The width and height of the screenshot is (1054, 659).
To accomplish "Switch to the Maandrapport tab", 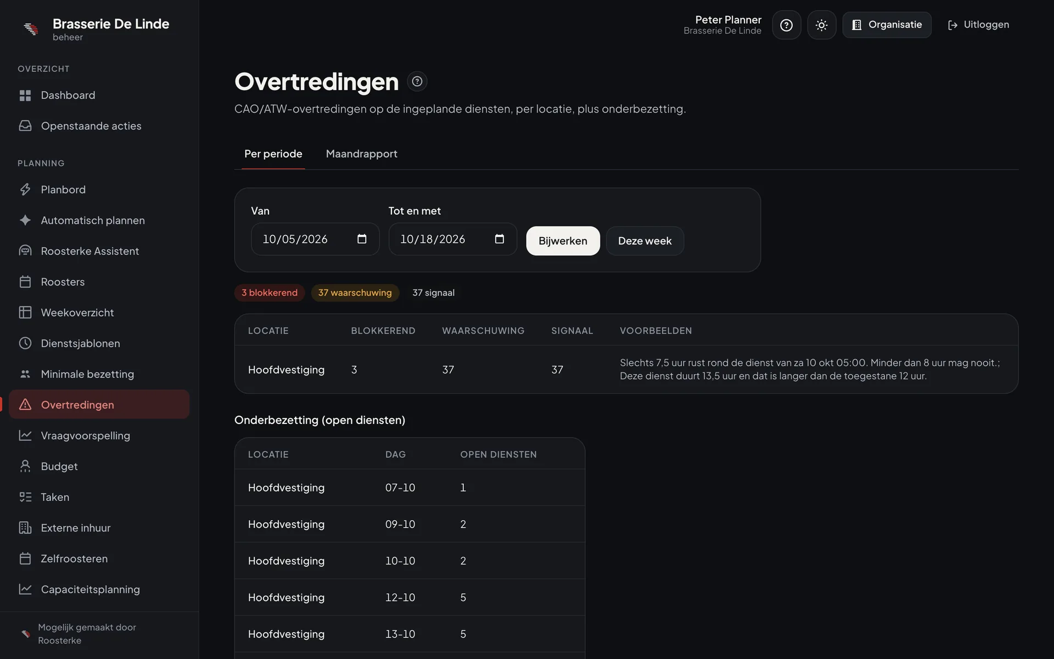I will [362, 154].
